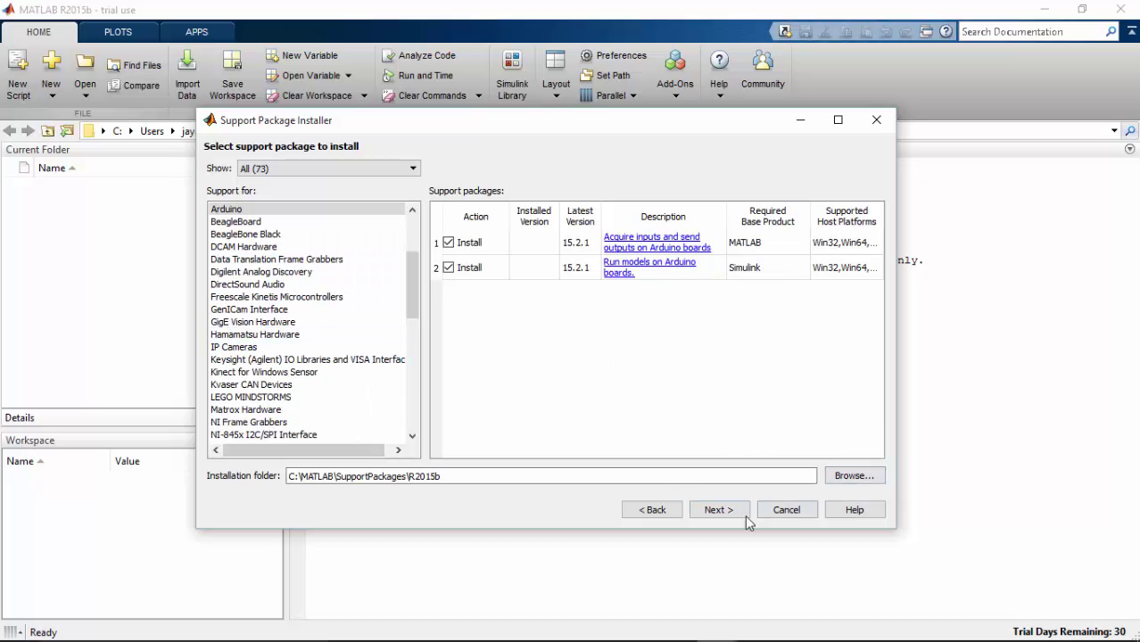Select Kinect for Windows Sensor

click(x=264, y=373)
